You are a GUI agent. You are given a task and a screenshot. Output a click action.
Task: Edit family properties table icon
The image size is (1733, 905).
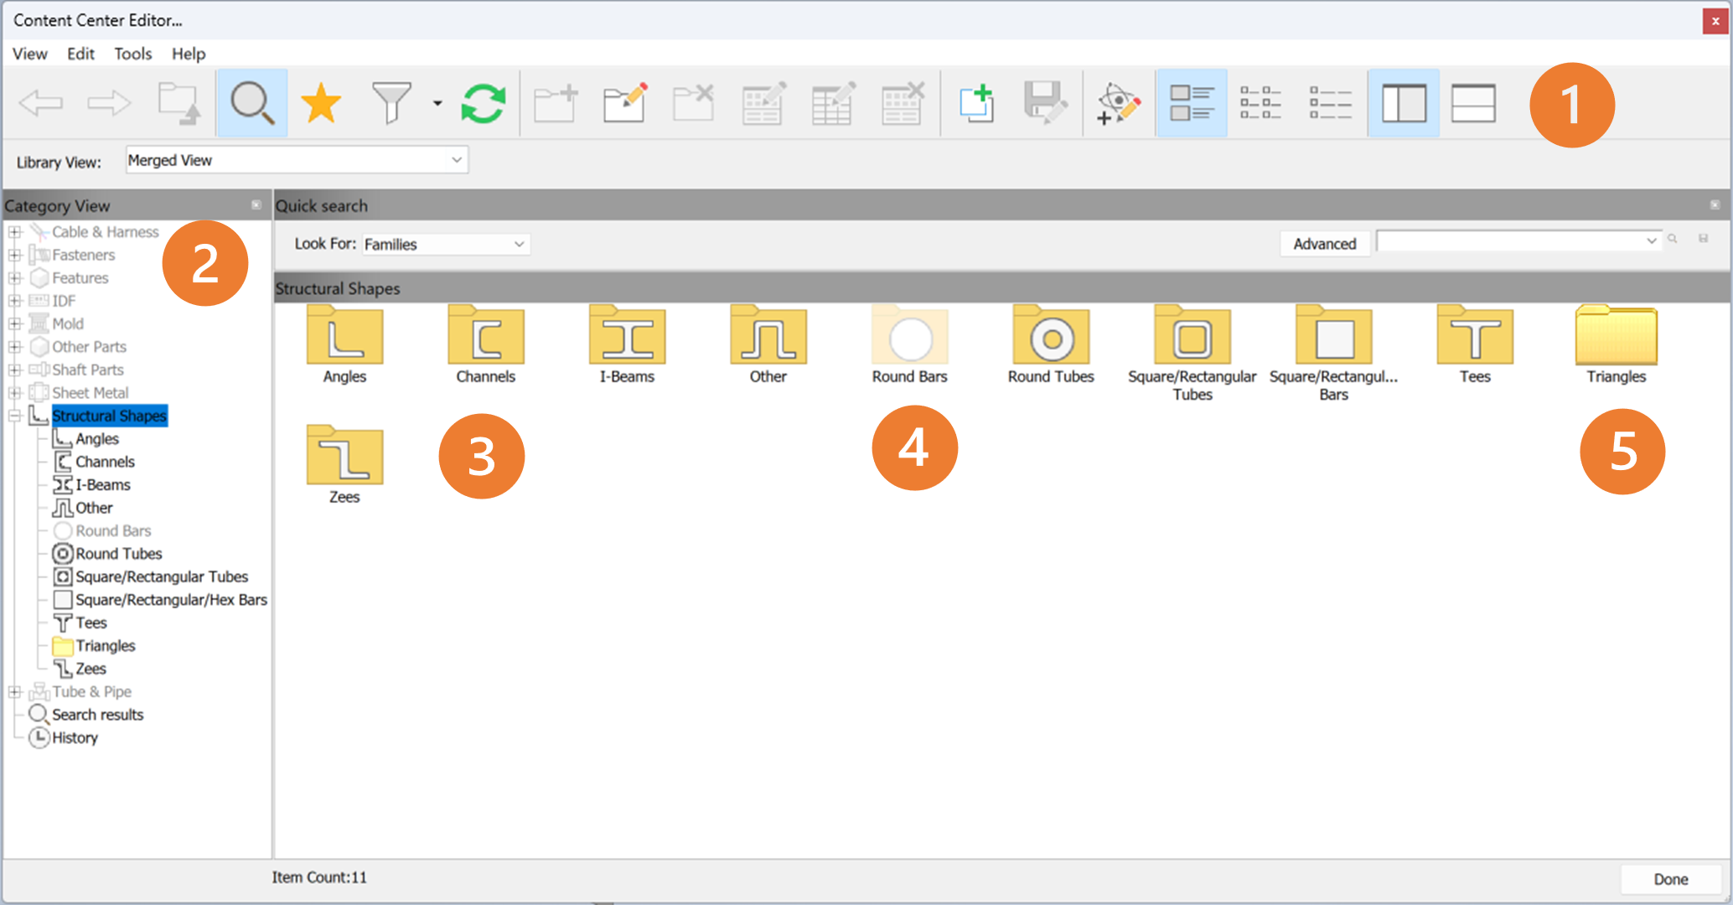click(x=833, y=104)
